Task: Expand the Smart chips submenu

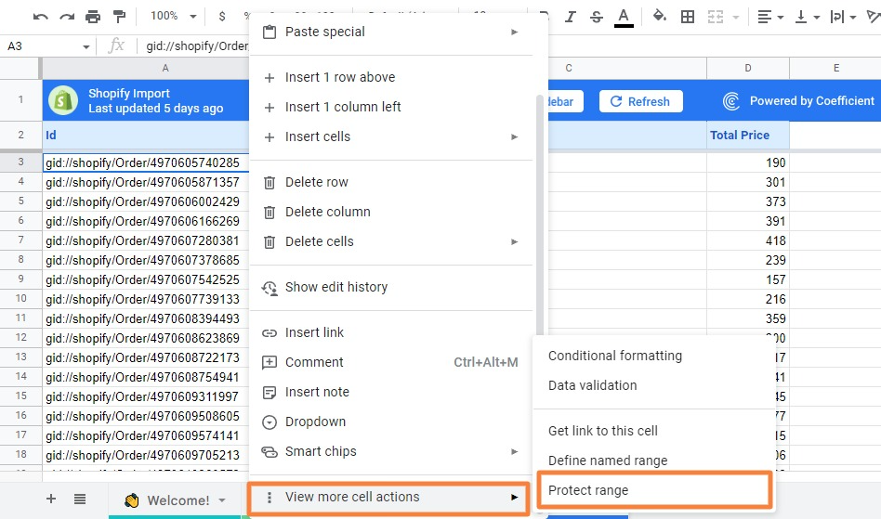Action: pyautogui.click(x=391, y=451)
